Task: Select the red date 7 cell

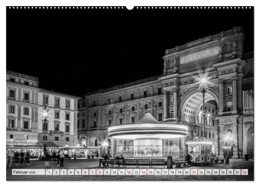Action: pos(93,172)
